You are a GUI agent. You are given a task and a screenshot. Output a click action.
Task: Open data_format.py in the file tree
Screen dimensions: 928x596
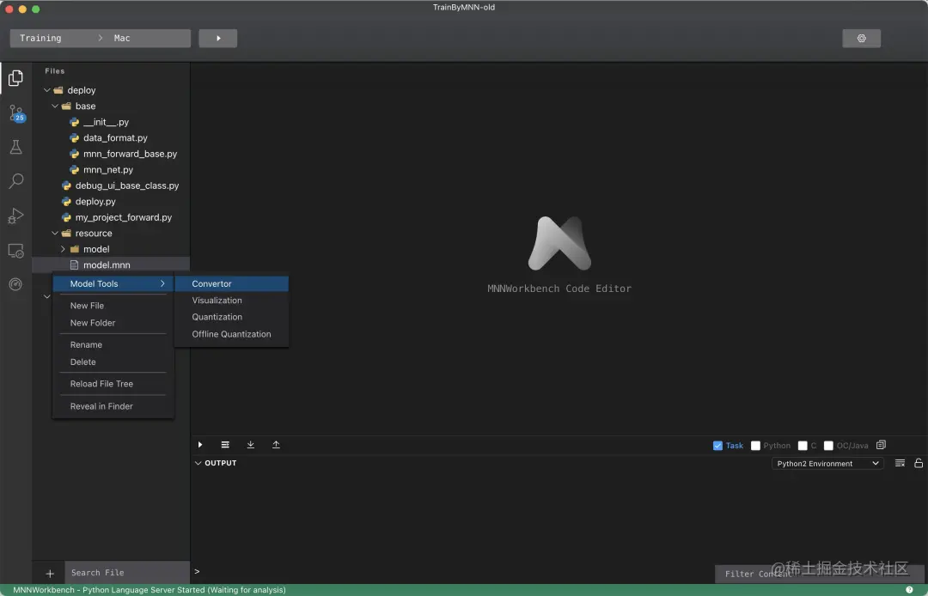point(115,137)
